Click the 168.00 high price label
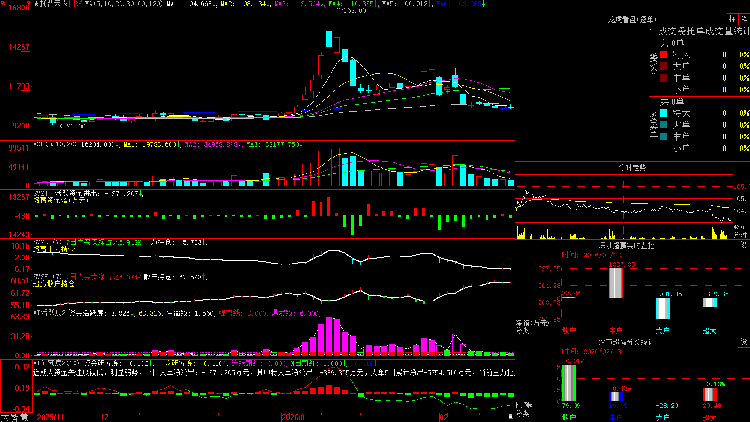 [x=355, y=10]
